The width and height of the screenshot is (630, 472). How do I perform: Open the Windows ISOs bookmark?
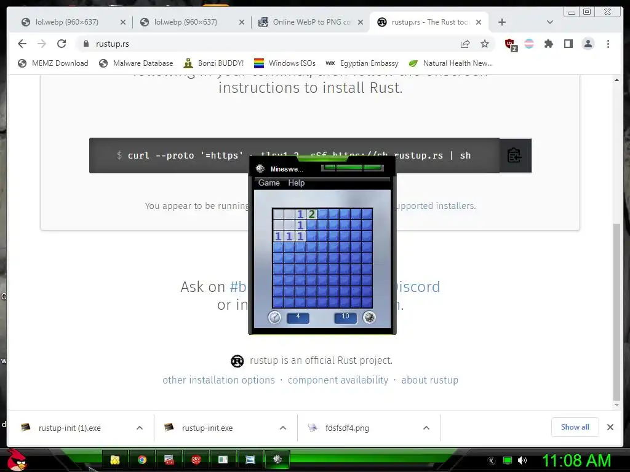pyautogui.click(x=285, y=63)
